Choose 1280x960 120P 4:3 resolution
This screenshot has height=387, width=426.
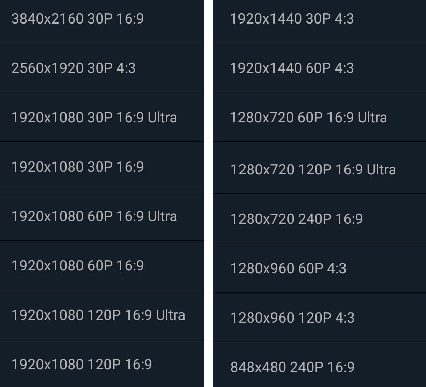pos(292,318)
